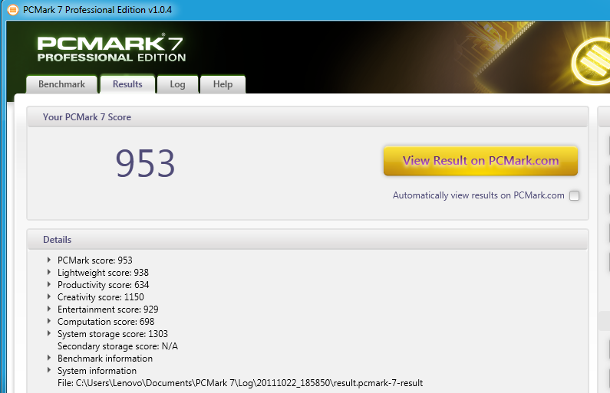Select the 'PCMark score: 953' text
610x393 pixels.
pyautogui.click(x=95, y=260)
